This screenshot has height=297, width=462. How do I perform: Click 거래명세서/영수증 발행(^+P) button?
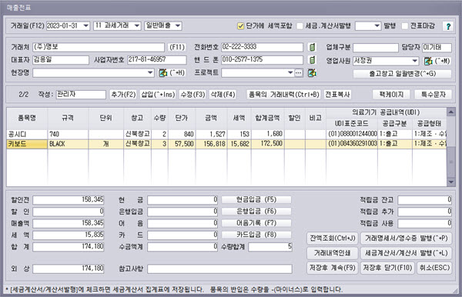pyautogui.click(x=407, y=238)
